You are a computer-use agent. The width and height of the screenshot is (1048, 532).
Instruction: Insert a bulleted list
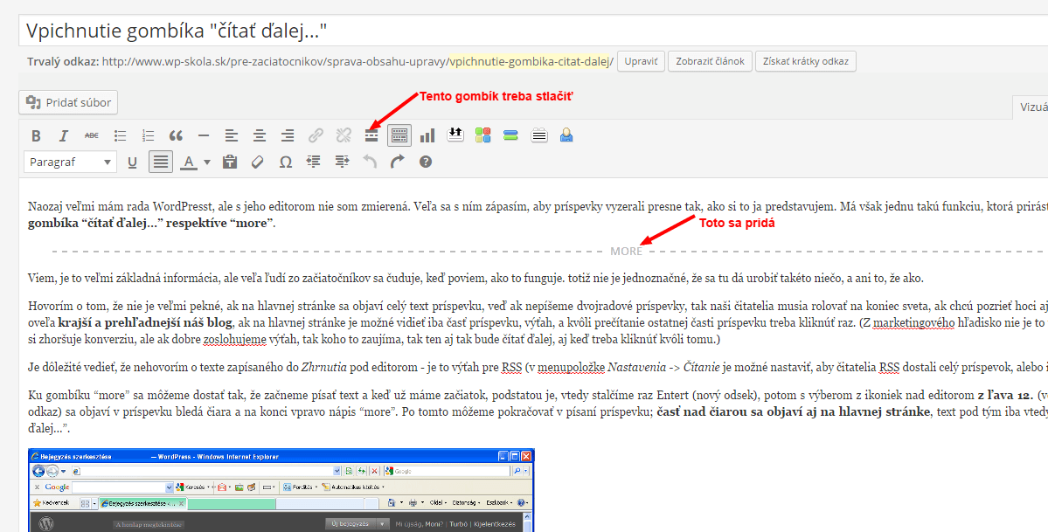click(x=121, y=136)
